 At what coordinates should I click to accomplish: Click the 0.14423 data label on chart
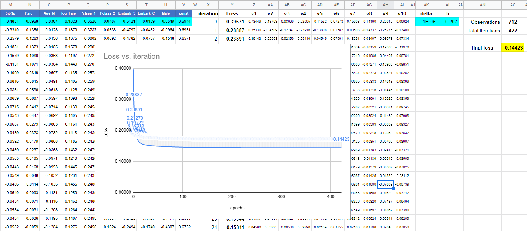(341, 139)
